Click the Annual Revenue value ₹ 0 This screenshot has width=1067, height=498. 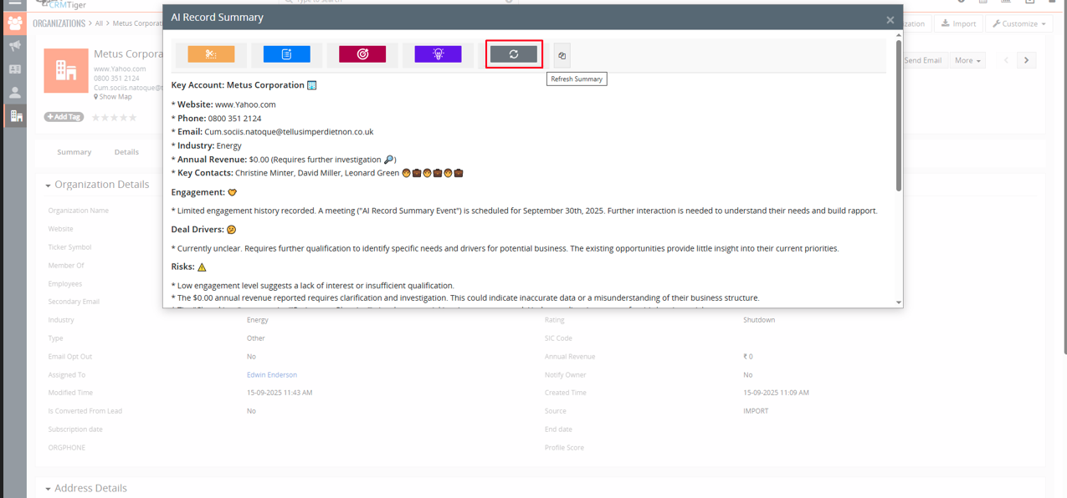(x=748, y=357)
